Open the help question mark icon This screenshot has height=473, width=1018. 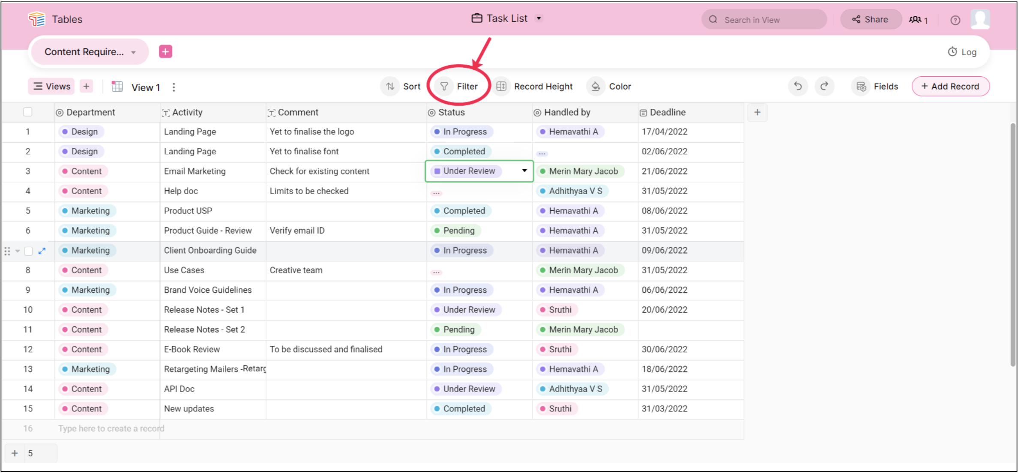pos(955,20)
